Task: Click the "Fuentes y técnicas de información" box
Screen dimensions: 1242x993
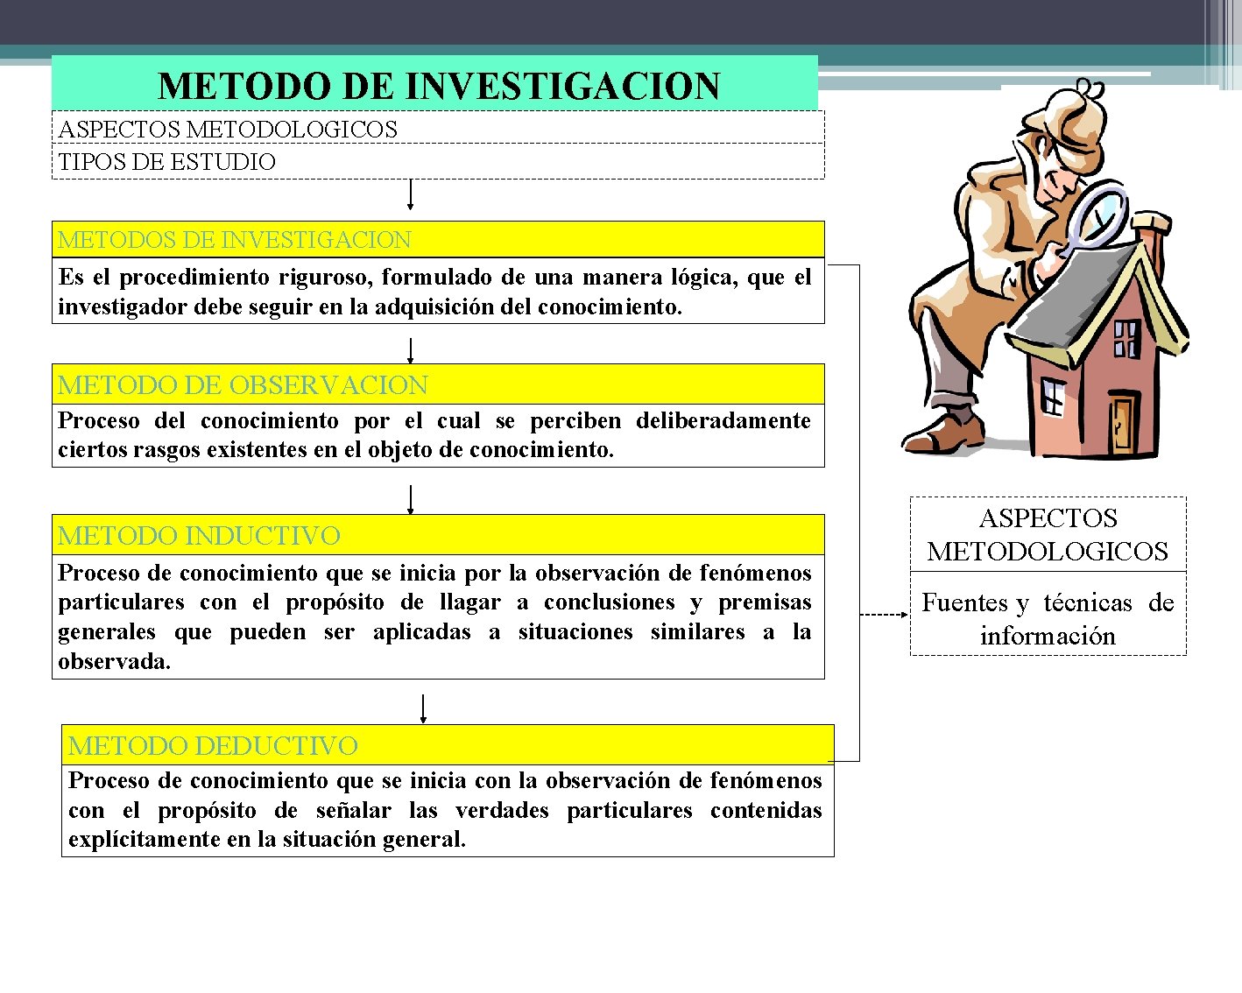Action: 1048,614
